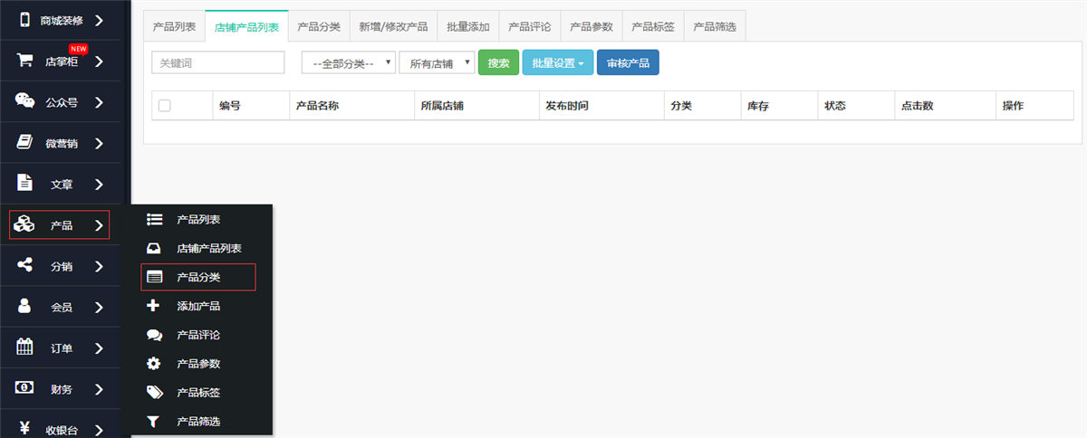The width and height of the screenshot is (1087, 438).
Task: Click the plus icon beside 添加产品
Action: coord(154,306)
